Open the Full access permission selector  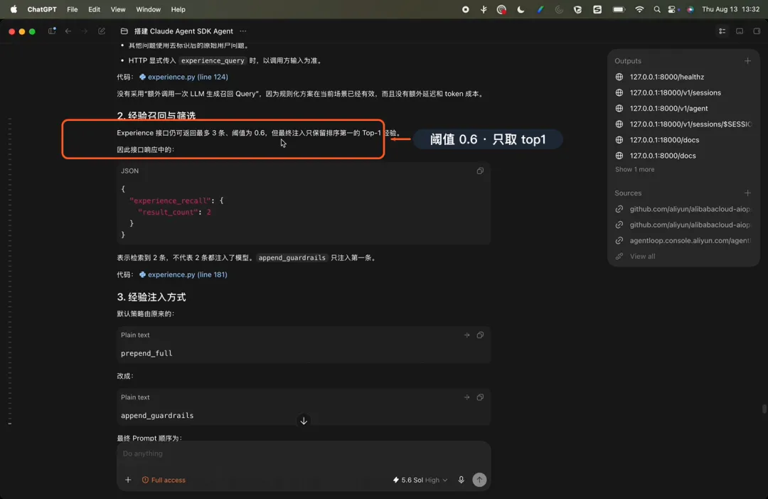[x=164, y=480]
